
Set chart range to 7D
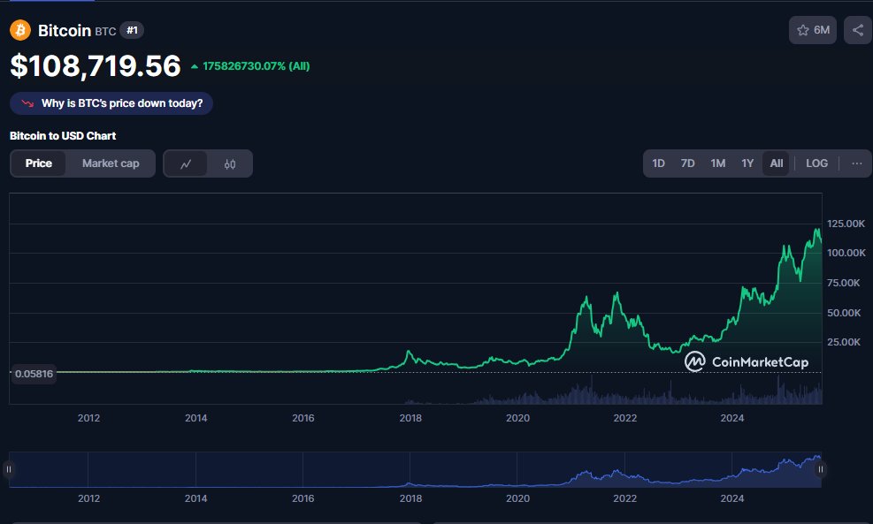687,163
